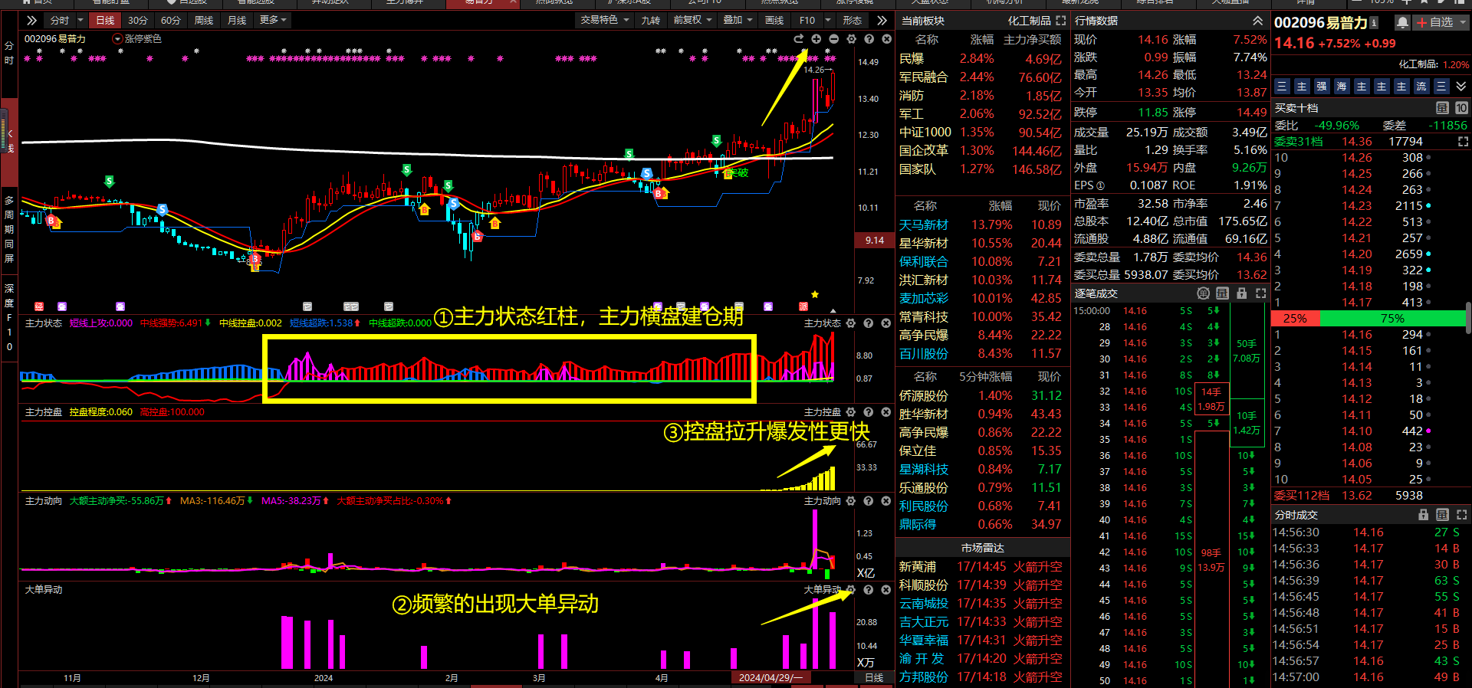
Task: Click the 流 stock tag badge
Action: coord(1421,87)
